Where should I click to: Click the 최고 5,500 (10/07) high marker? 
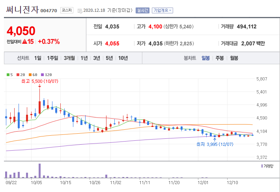[40, 81]
